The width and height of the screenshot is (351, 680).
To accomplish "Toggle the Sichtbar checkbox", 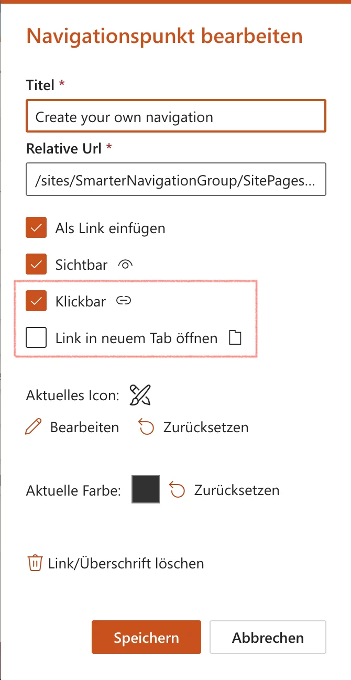I will click(36, 265).
